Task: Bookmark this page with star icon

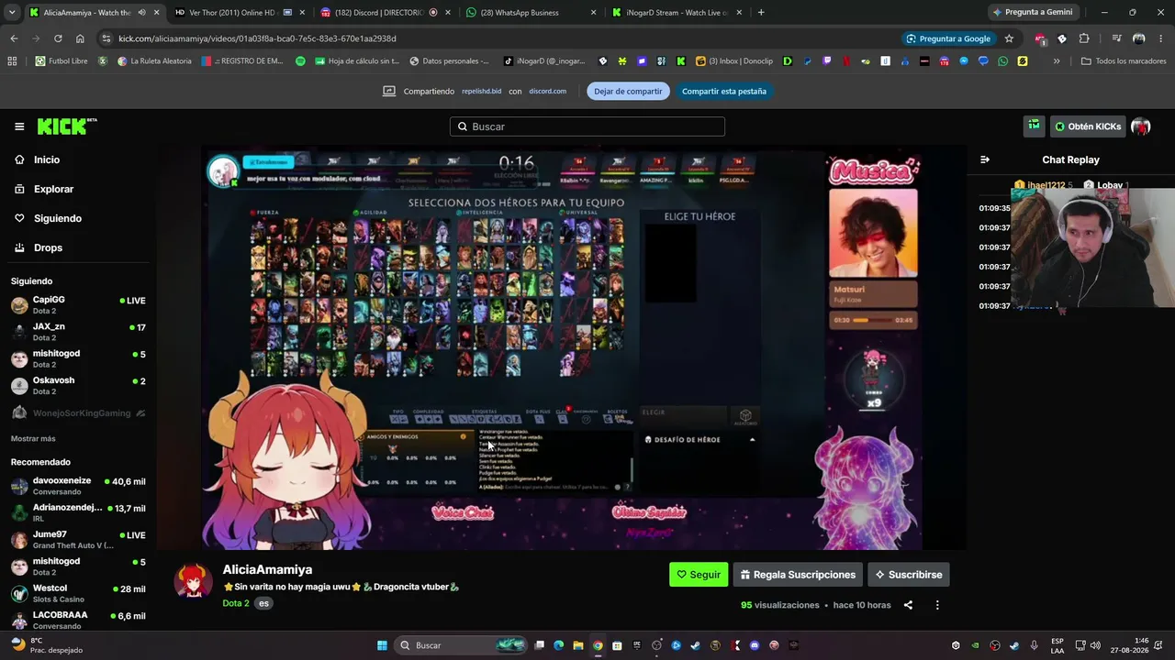Action: pos(1009,38)
